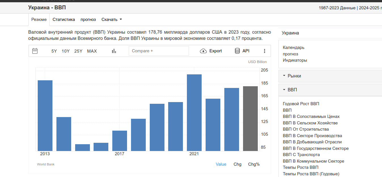This screenshot has height=177, width=382.
Task: Show Chg% view of chart
Action: pyautogui.click(x=254, y=164)
